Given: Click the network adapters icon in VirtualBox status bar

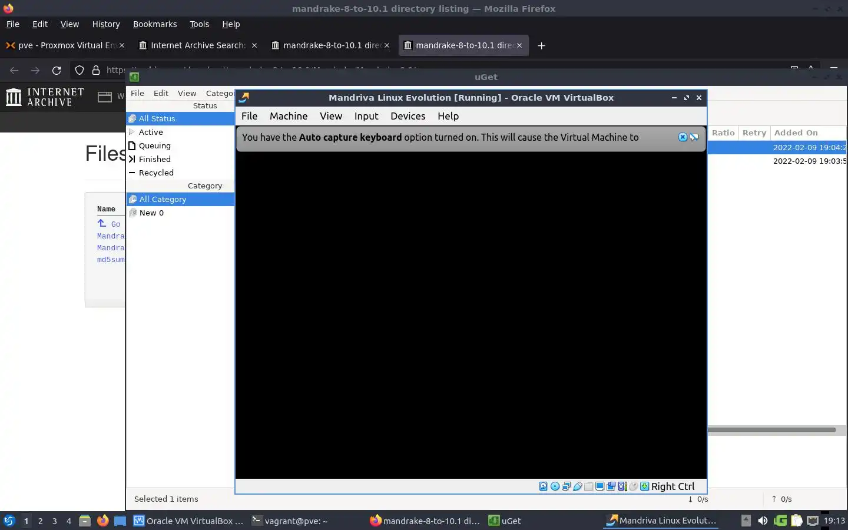Looking at the screenshot, I should pos(566,486).
